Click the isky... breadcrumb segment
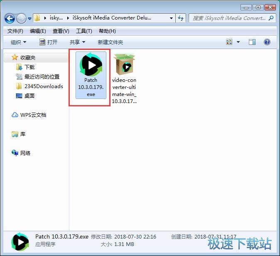280x256 pixels. (x=56, y=18)
